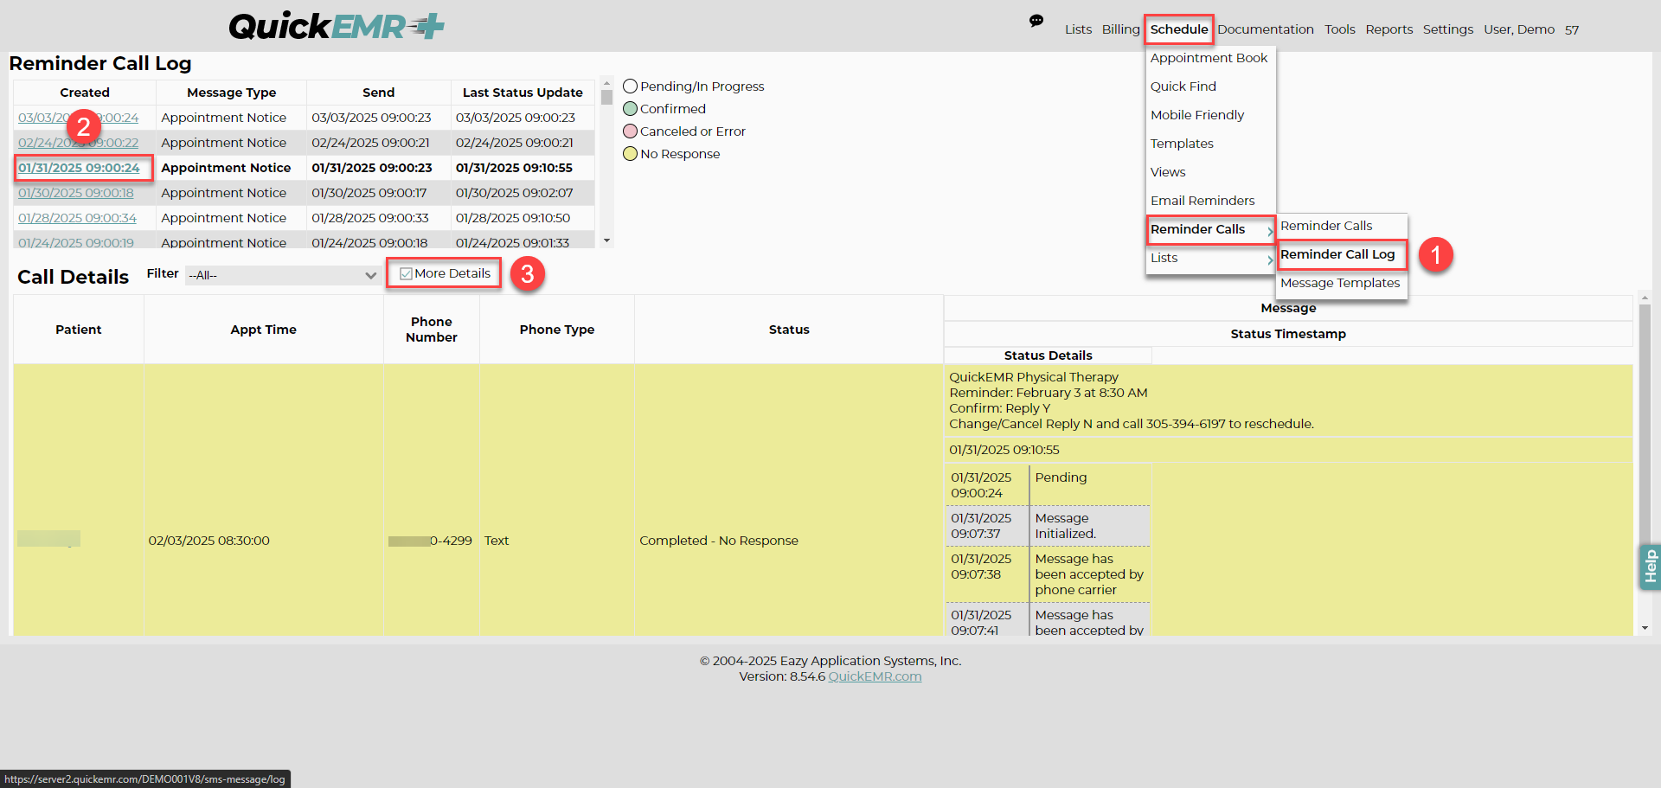Choose Appointment Book from Schedule menu
The width and height of the screenshot is (1661, 788).
point(1210,58)
